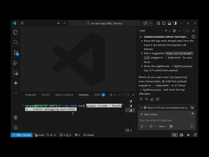
Task: Select the first terminal in the list
Action: pos(131,101)
